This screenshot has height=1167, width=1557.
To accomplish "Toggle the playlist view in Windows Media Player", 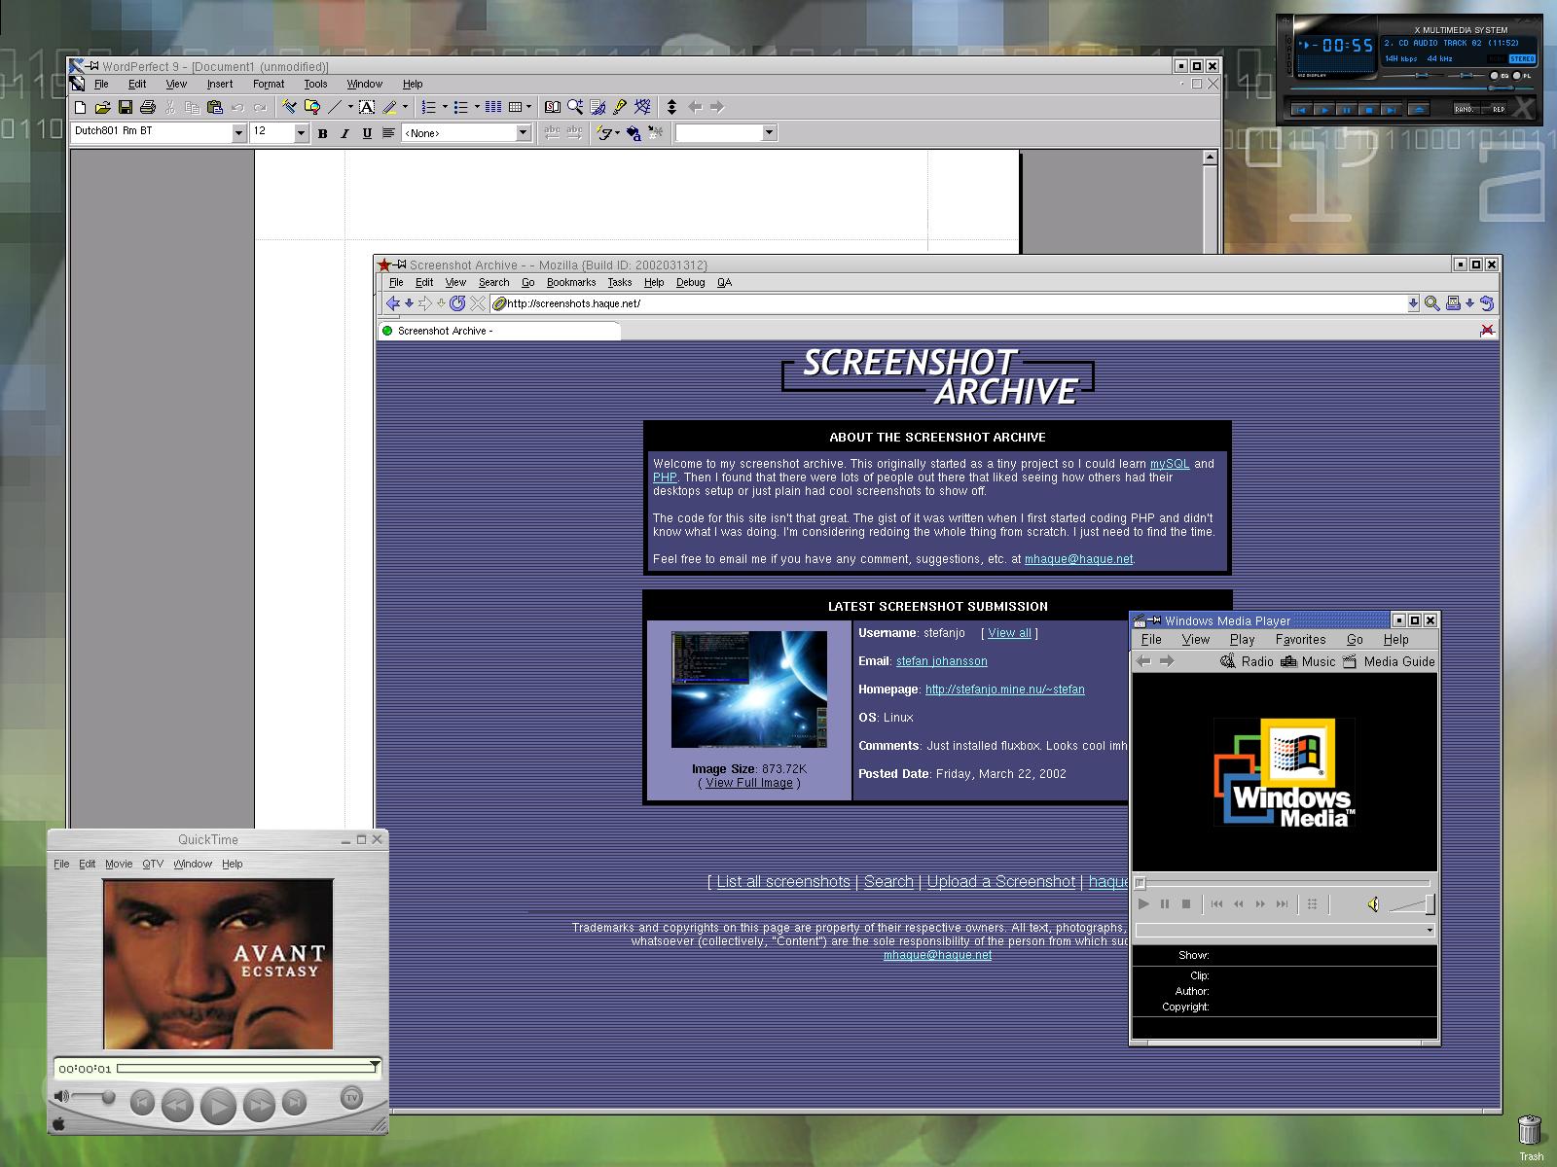I will (x=1312, y=904).
